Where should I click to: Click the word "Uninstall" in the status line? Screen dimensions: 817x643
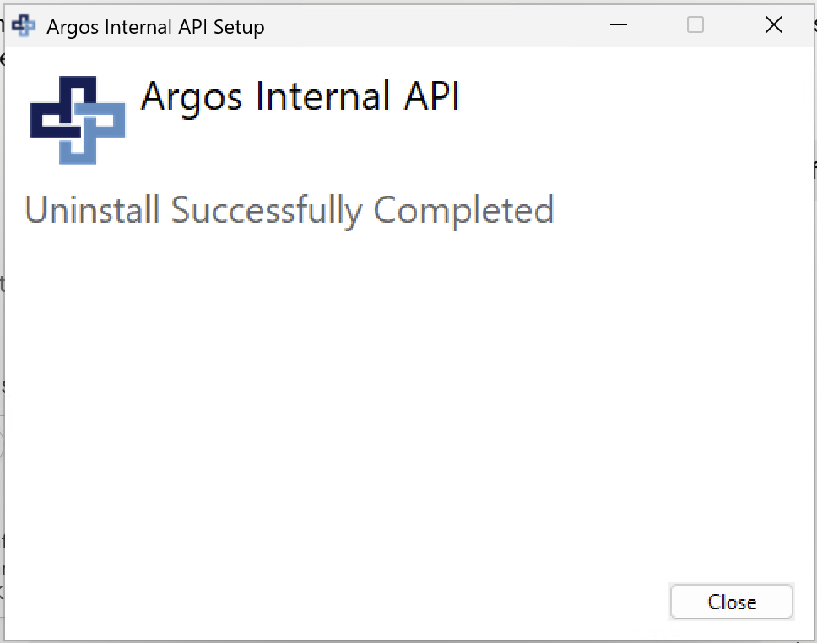click(x=92, y=209)
